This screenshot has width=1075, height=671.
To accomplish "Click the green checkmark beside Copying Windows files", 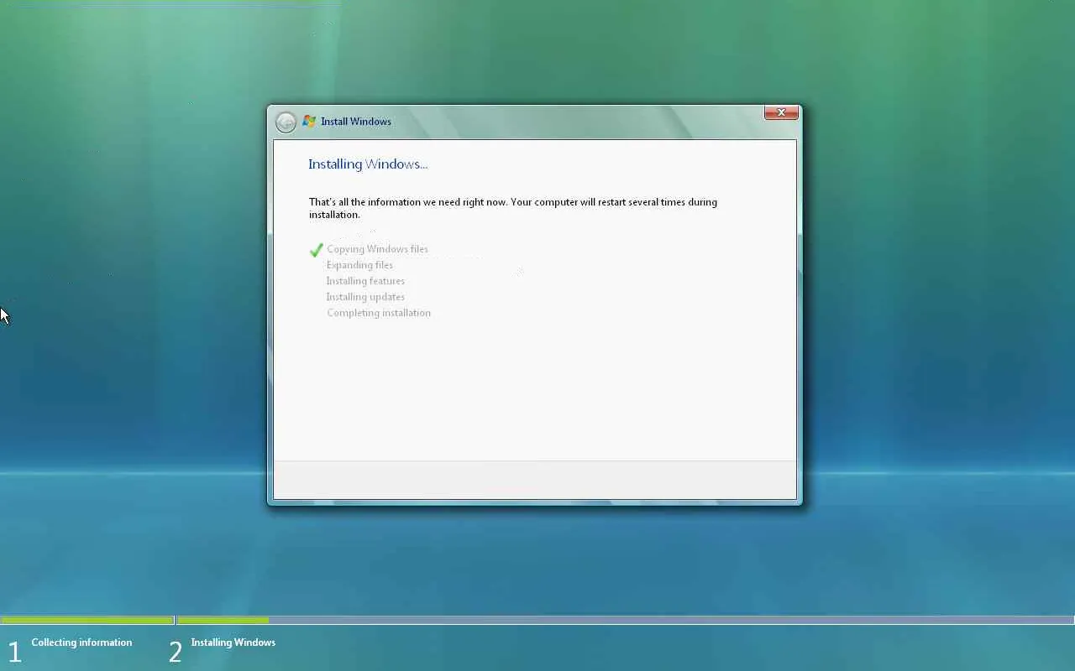I will pyautogui.click(x=317, y=250).
